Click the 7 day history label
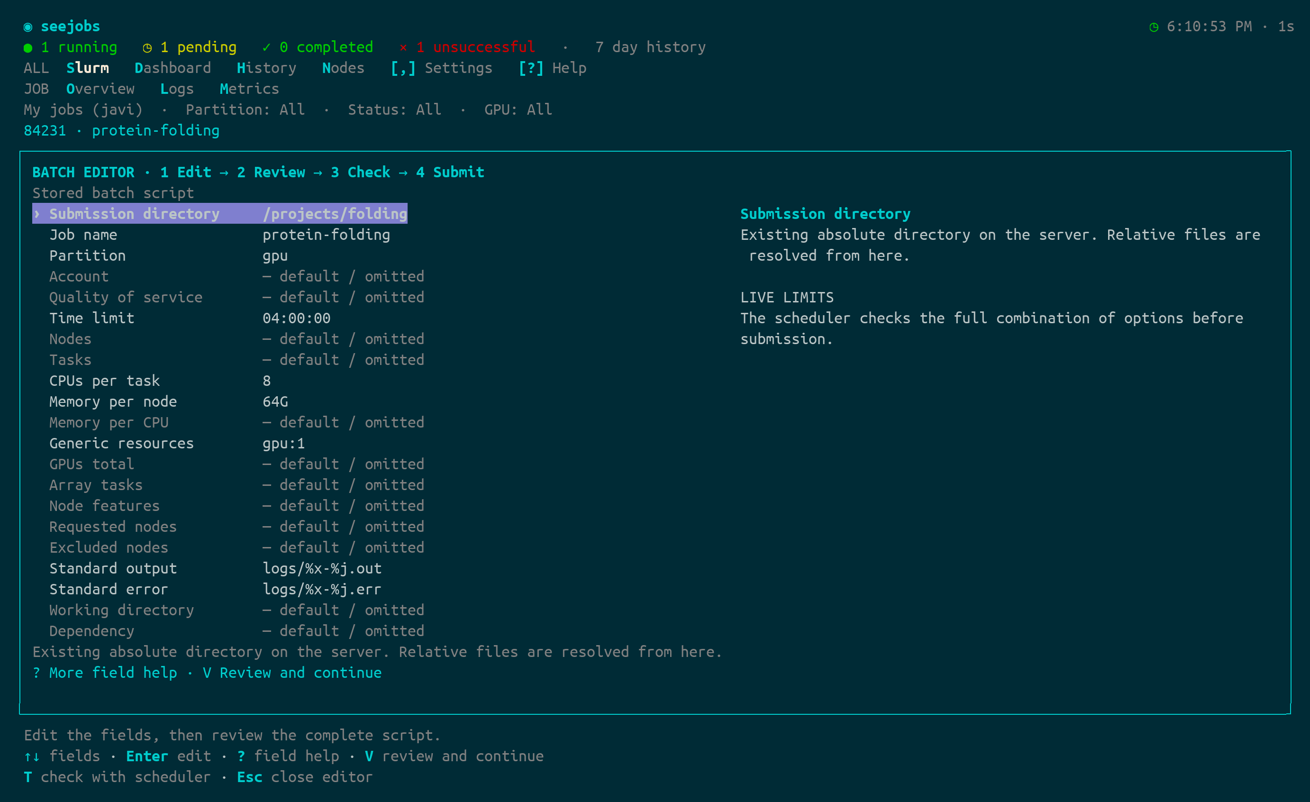The width and height of the screenshot is (1310, 802). 650,47
